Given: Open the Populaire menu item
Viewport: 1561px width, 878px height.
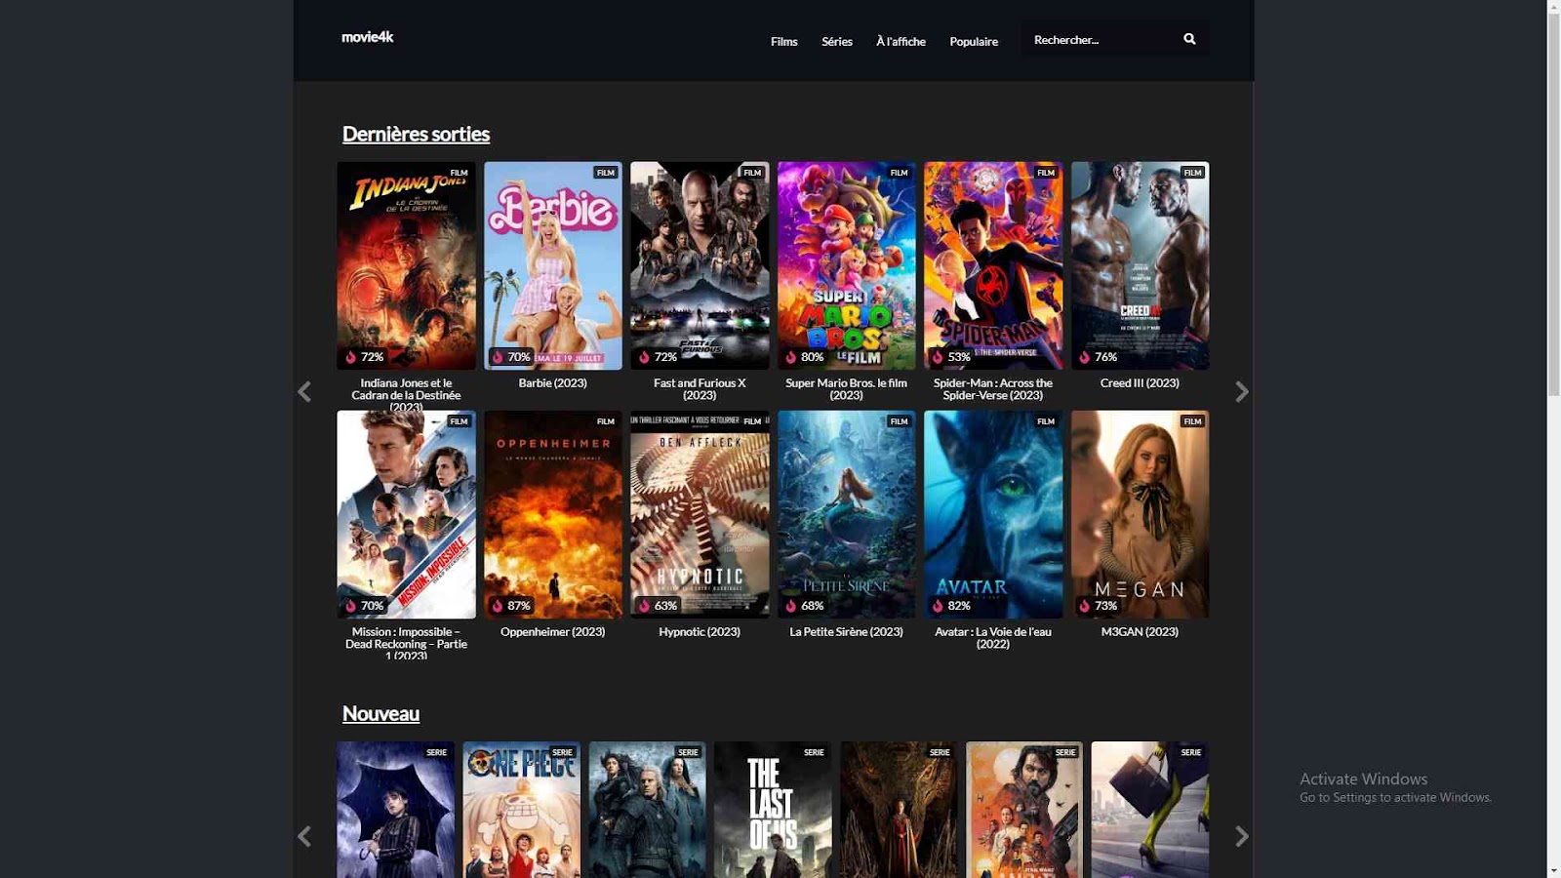Looking at the screenshot, I should (x=974, y=41).
